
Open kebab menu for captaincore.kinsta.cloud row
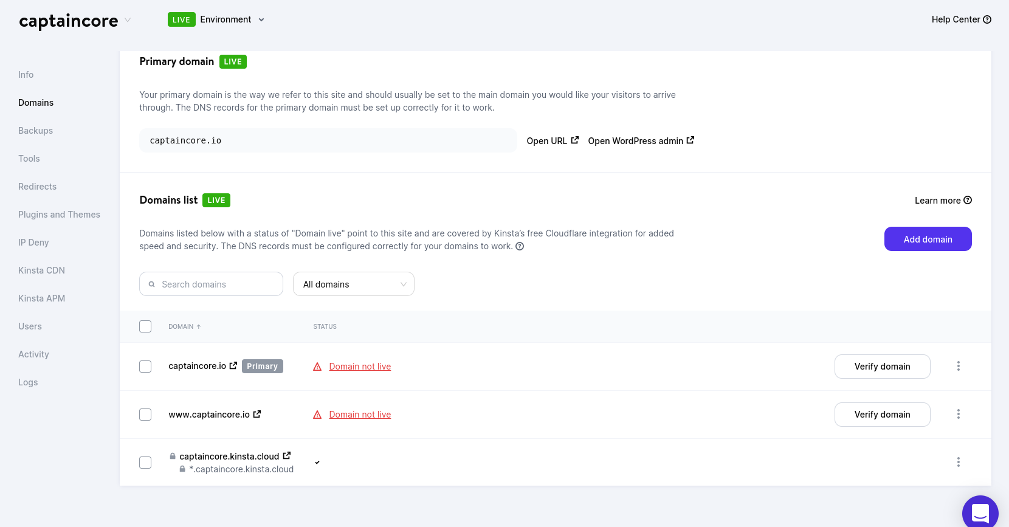pos(959,462)
